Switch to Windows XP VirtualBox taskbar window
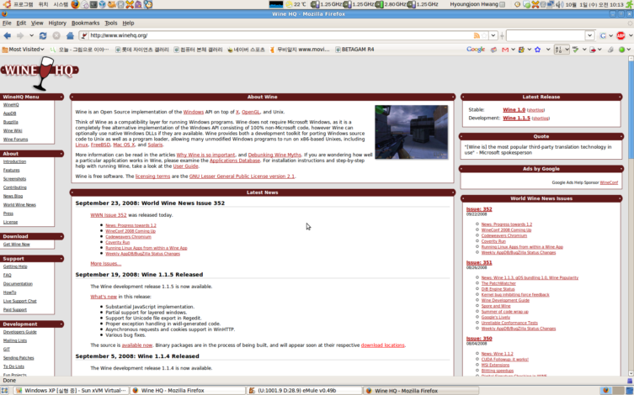This screenshot has height=395, width=634. [72, 391]
